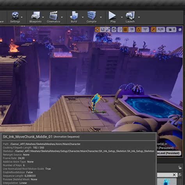Expand the Settings dropdown arrow

tap(22, 17)
